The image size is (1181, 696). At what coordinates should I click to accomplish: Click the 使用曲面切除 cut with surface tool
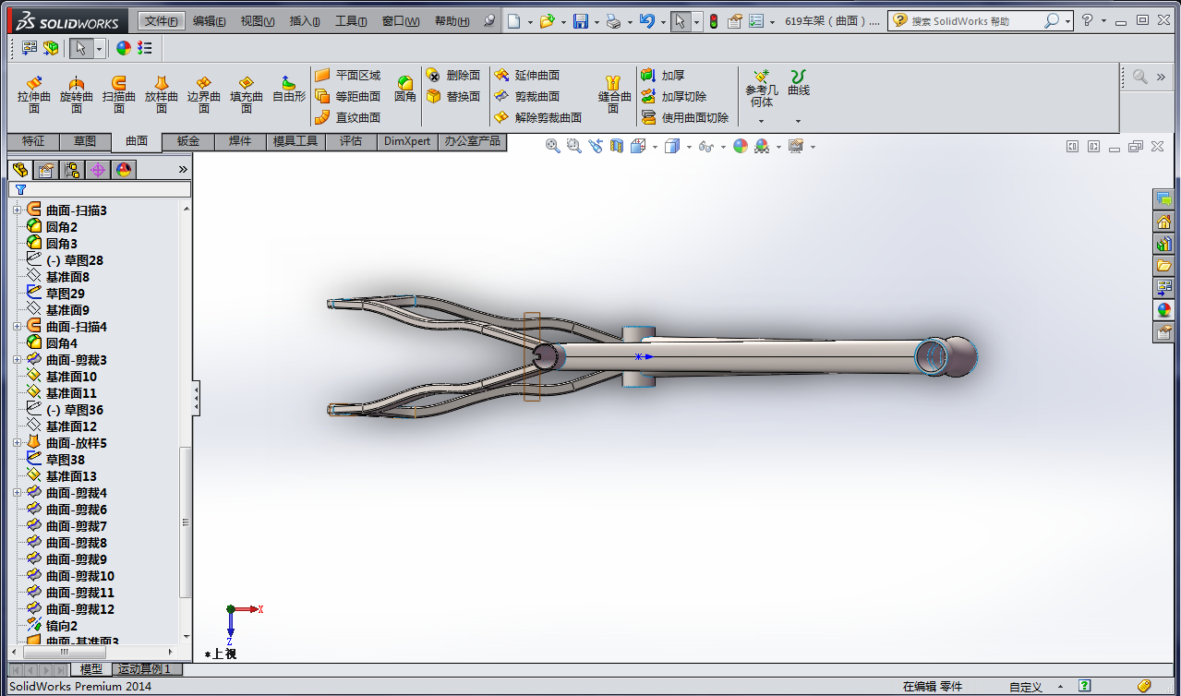685,117
